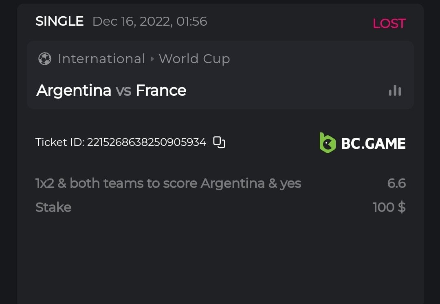Click the 'vs' text between teams
This screenshot has width=440, height=304.
point(123,90)
